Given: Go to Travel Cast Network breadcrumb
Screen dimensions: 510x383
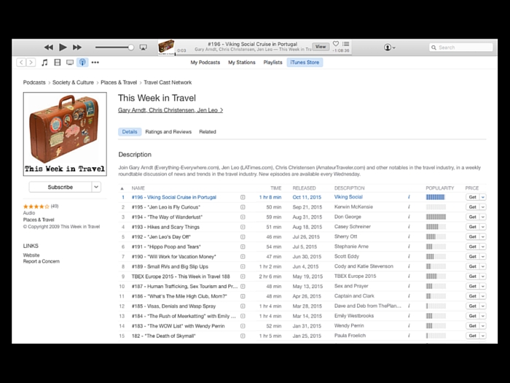Looking at the screenshot, I should pos(168,82).
